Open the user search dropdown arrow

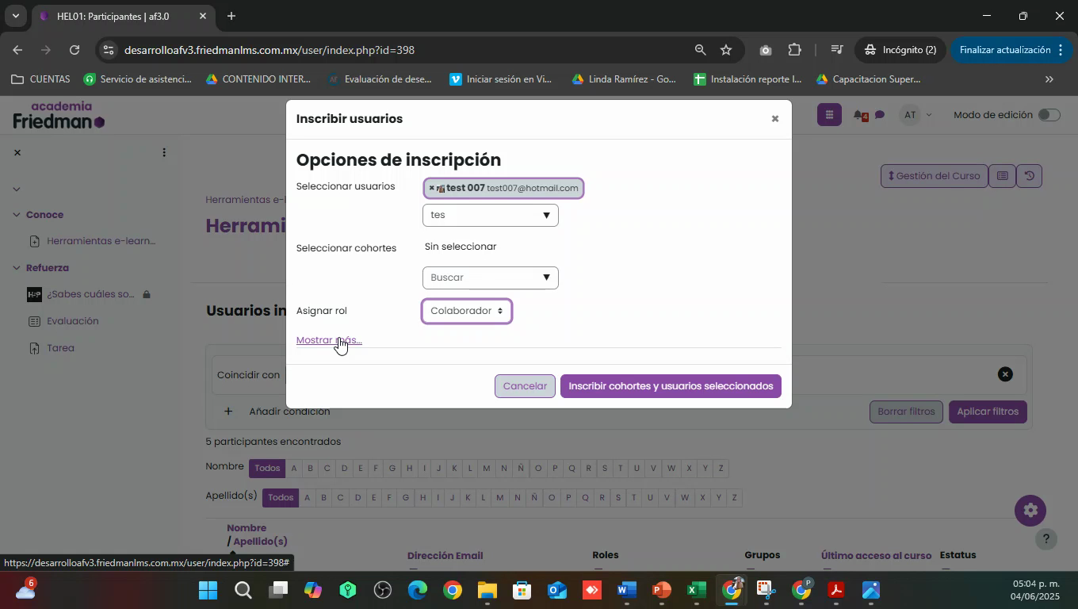pos(546,216)
